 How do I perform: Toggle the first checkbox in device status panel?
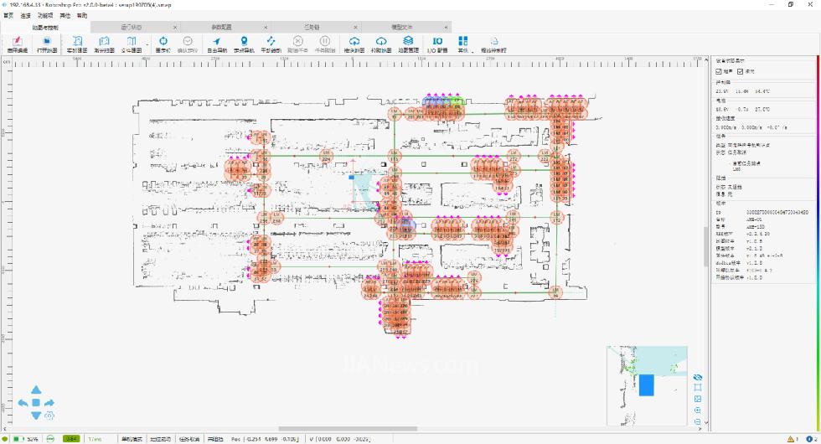(719, 71)
